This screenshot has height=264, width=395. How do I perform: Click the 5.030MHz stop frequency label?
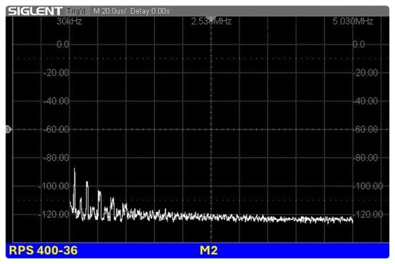point(354,22)
